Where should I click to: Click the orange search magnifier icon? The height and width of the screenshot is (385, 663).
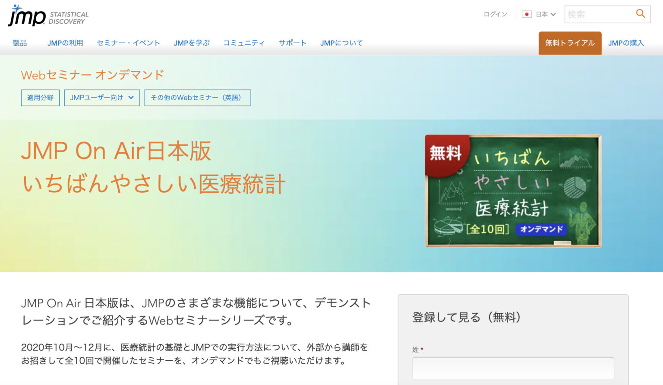(x=640, y=14)
